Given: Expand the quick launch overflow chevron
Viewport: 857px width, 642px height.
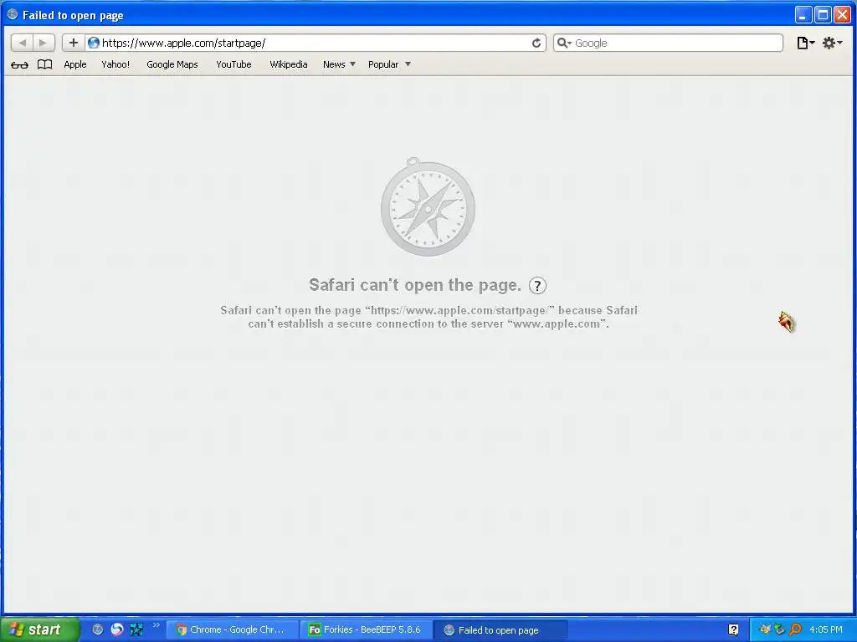Looking at the screenshot, I should [x=157, y=625].
